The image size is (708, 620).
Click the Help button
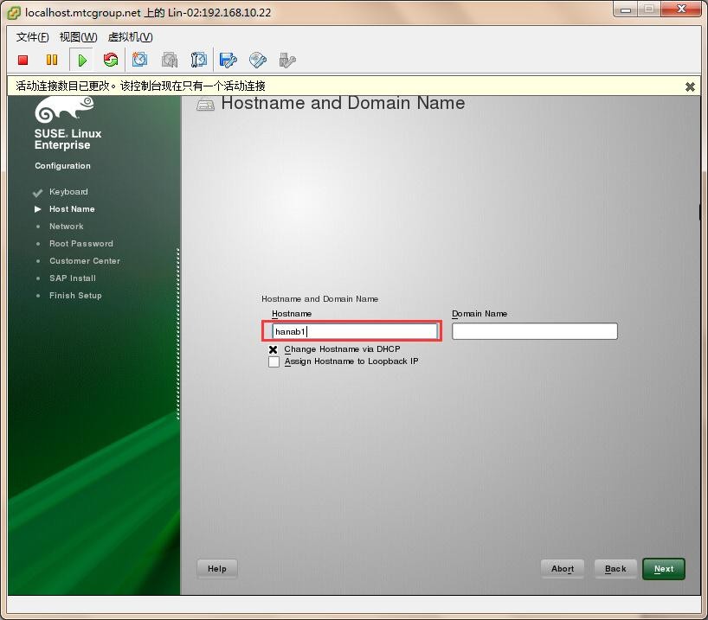(217, 569)
